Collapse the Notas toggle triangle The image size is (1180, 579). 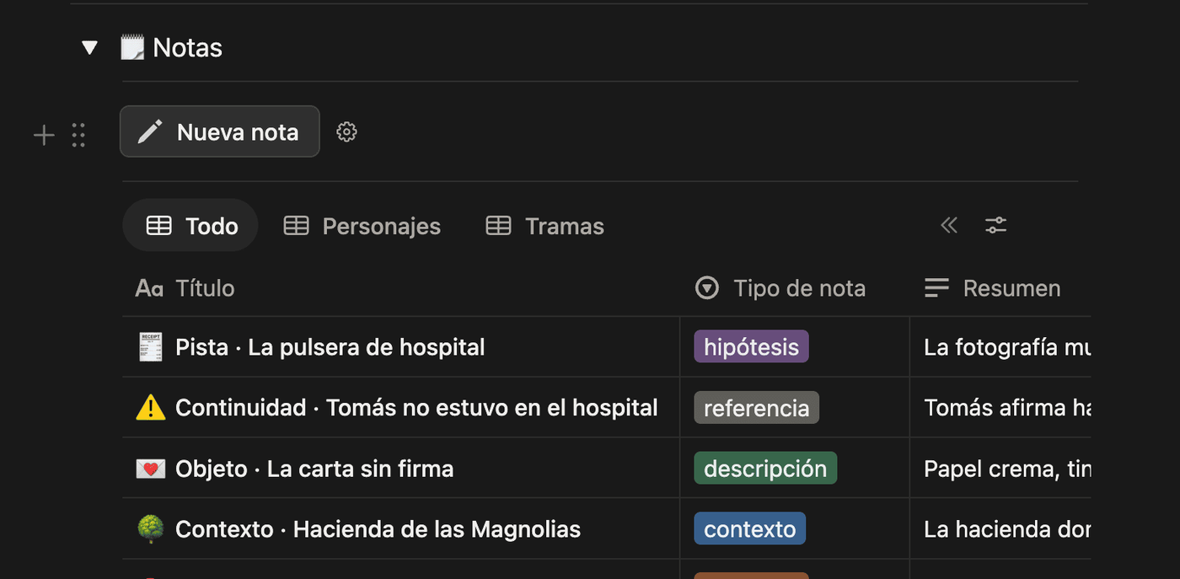89,48
